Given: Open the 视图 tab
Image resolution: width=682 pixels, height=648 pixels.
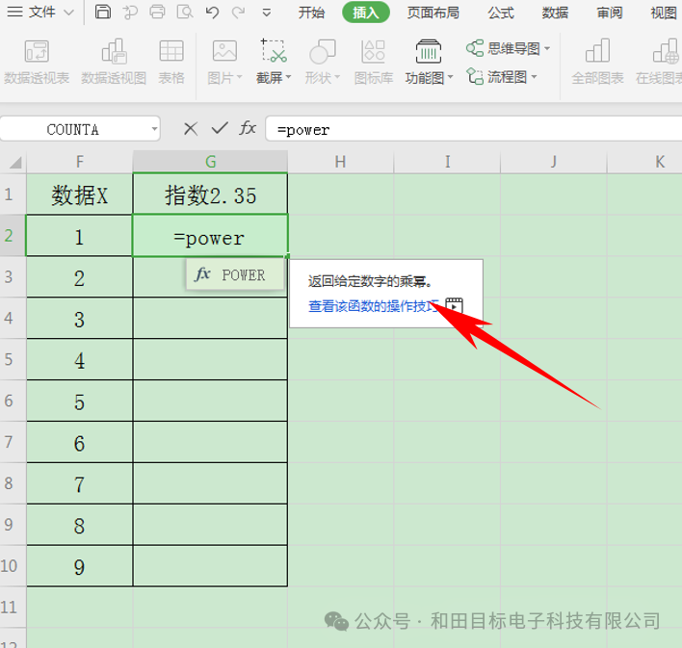Looking at the screenshot, I should click(664, 13).
